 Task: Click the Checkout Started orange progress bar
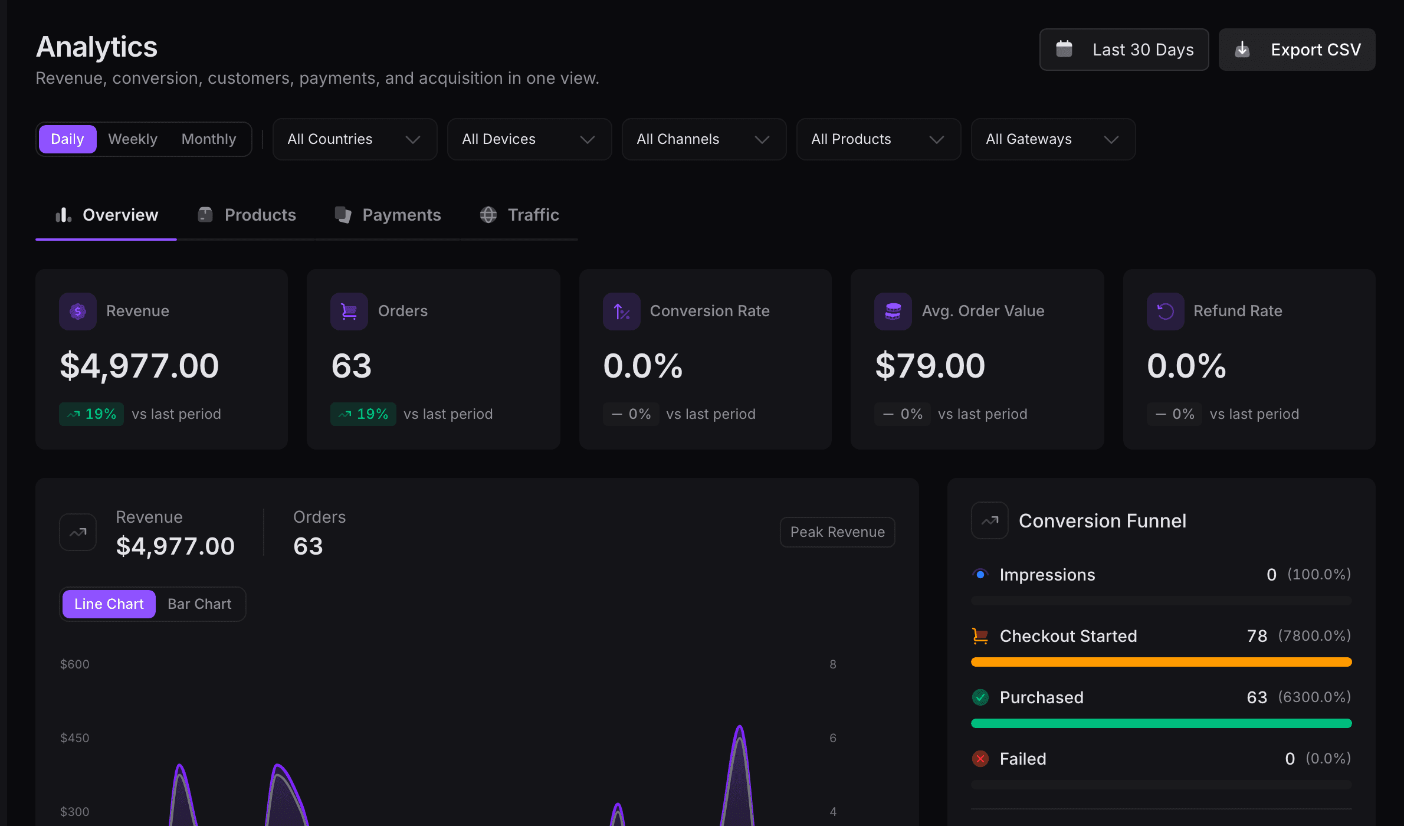click(x=1160, y=662)
